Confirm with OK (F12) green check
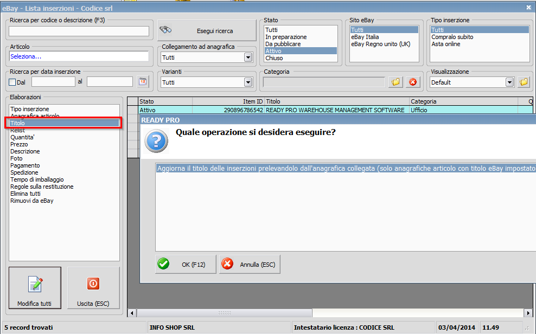 [186, 264]
